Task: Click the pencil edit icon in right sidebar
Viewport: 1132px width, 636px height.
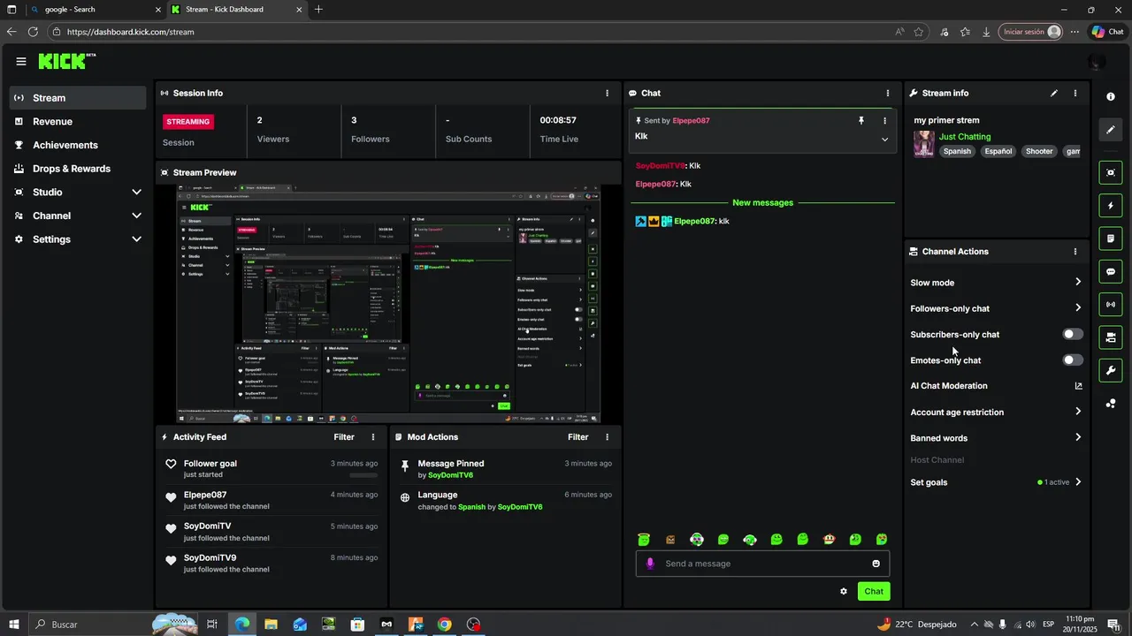Action: click(x=1111, y=130)
